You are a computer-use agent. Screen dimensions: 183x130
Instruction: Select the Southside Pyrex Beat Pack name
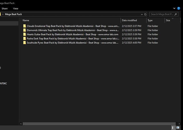72,43
